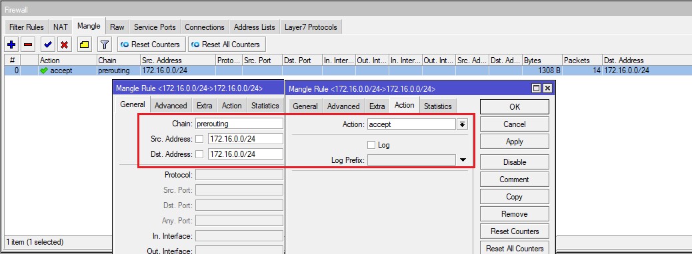692x254 pixels.
Task: Click Reset All Counters toolbar button
Action: 227,45
